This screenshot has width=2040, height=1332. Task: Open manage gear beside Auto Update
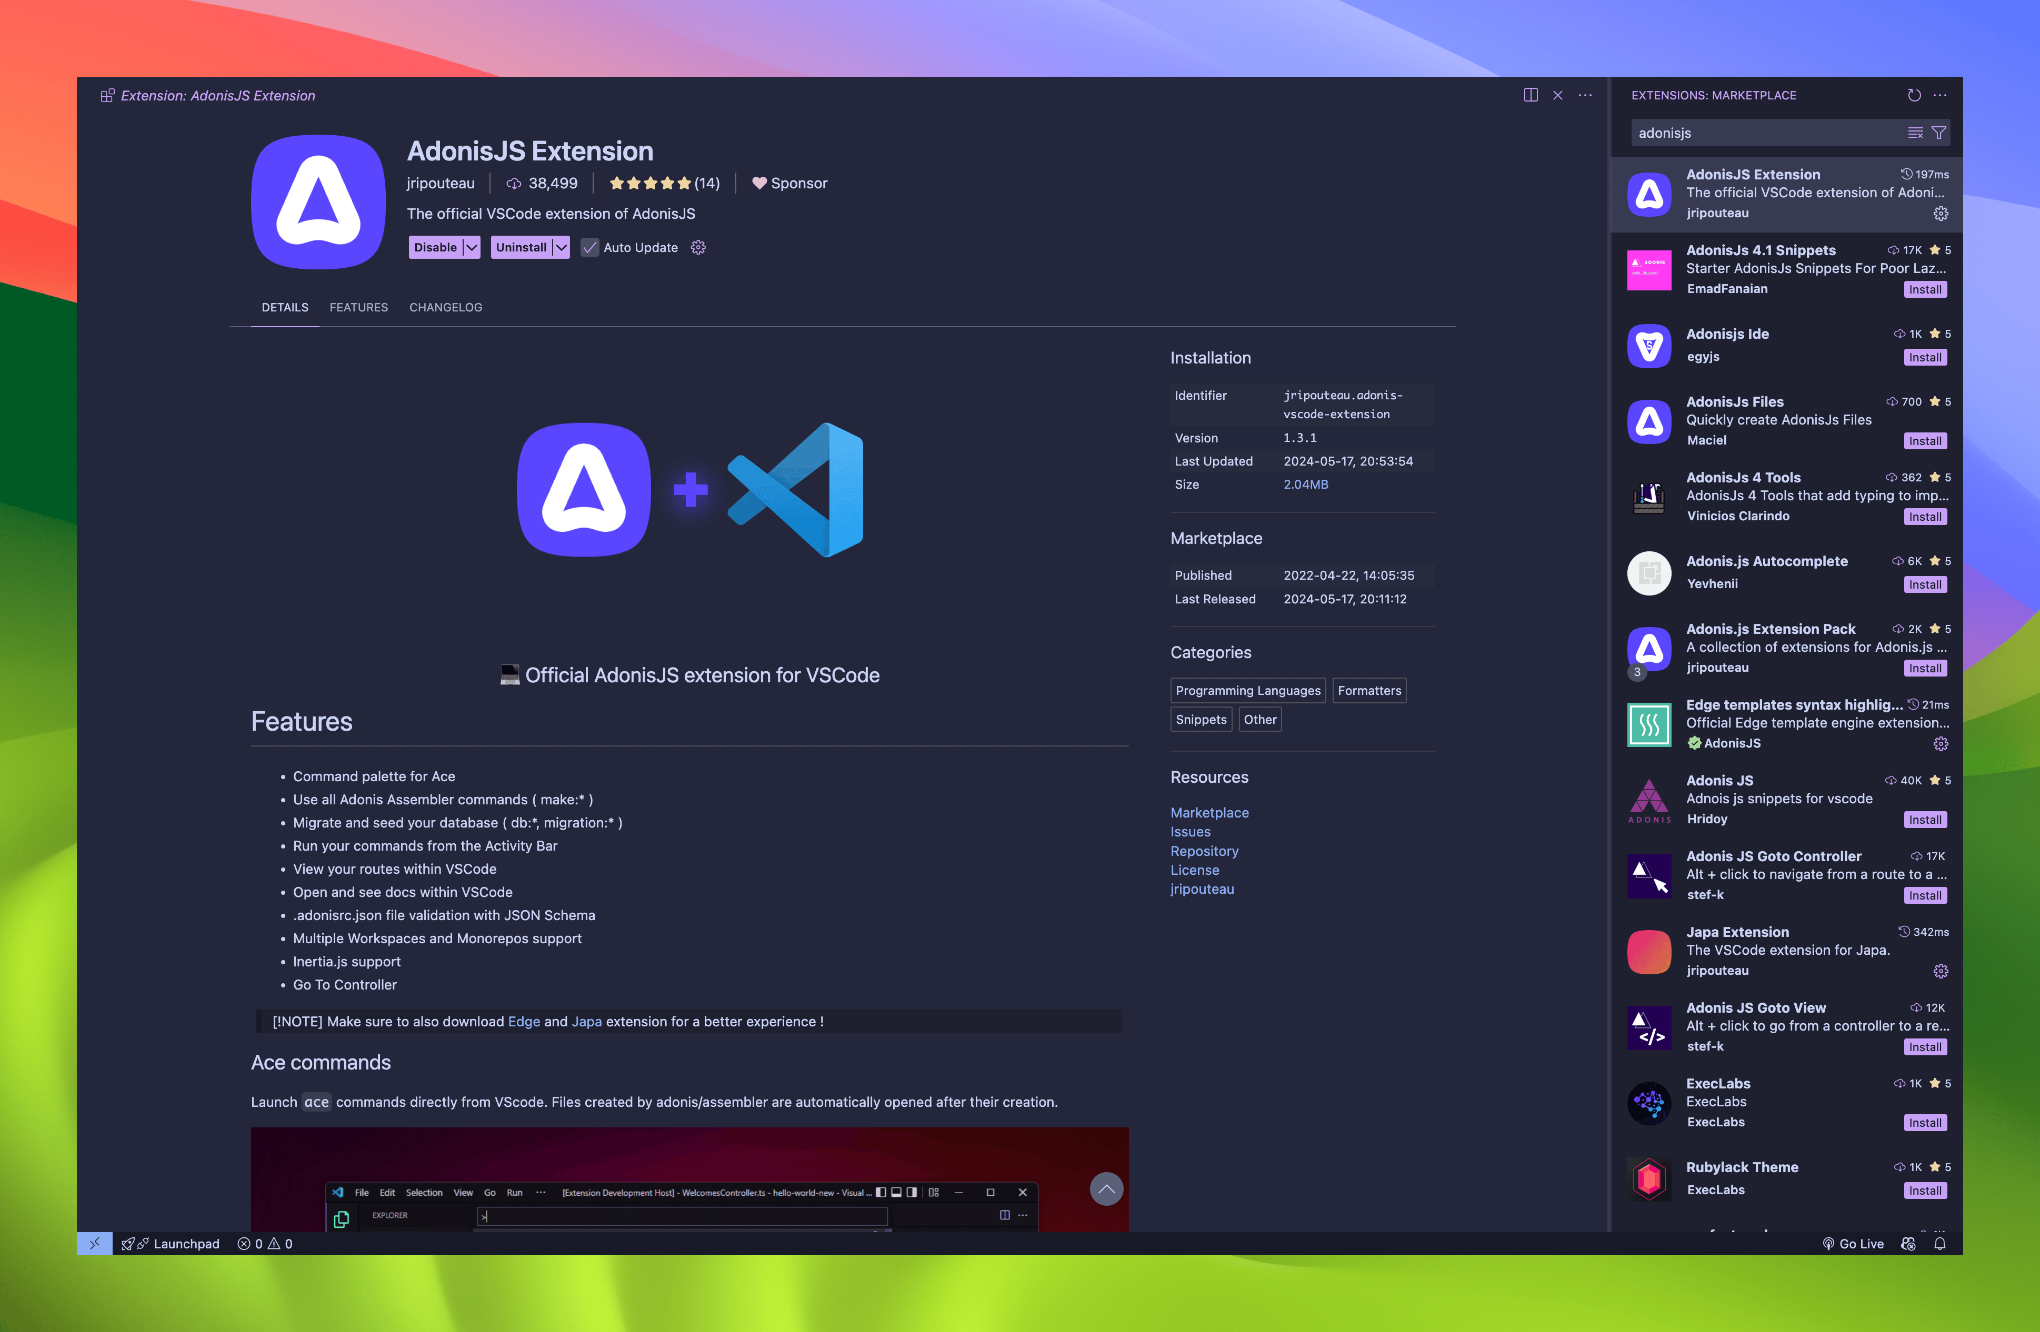[x=698, y=248]
